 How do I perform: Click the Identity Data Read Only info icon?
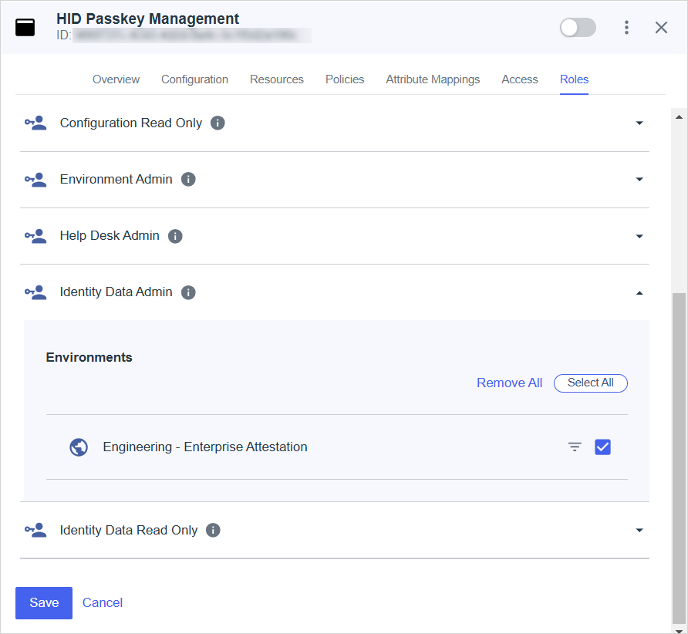coord(213,531)
